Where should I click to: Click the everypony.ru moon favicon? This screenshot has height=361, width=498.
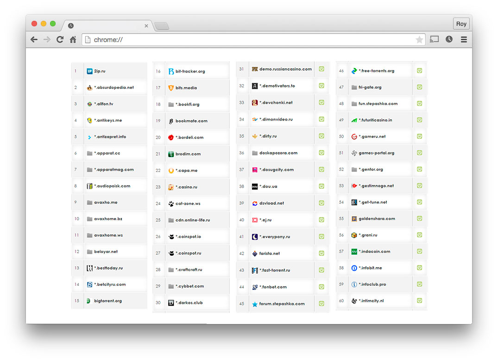click(255, 237)
